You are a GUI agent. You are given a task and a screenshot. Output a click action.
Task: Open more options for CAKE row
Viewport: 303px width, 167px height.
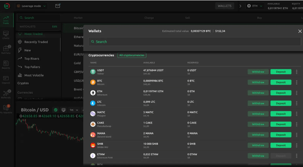click(x=296, y=124)
